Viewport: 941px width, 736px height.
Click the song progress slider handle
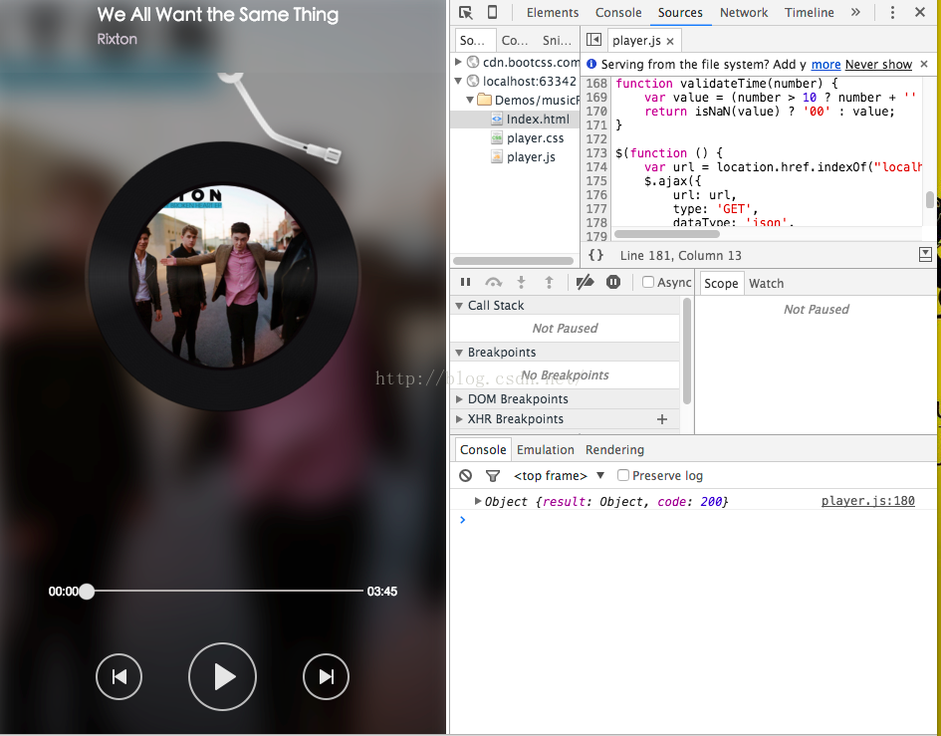[x=87, y=592]
